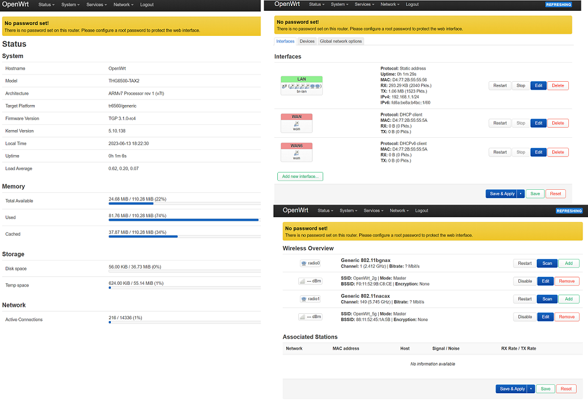
Task: Click the LAN interface badge icon
Action: click(302, 85)
